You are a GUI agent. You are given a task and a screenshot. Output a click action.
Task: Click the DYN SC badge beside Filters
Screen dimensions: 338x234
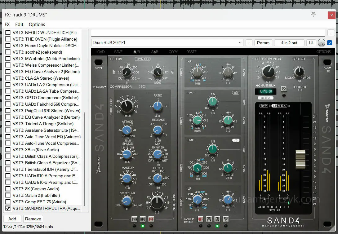[x=142, y=59]
